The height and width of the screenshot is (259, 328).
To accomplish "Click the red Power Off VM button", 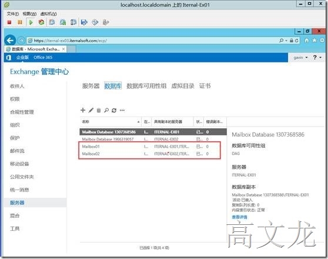I will [9, 22].
